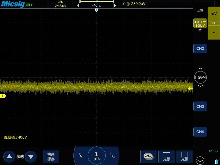220x165 pixels.
Task: Turn on channel CH2
Action: pyautogui.click(x=200, y=49)
